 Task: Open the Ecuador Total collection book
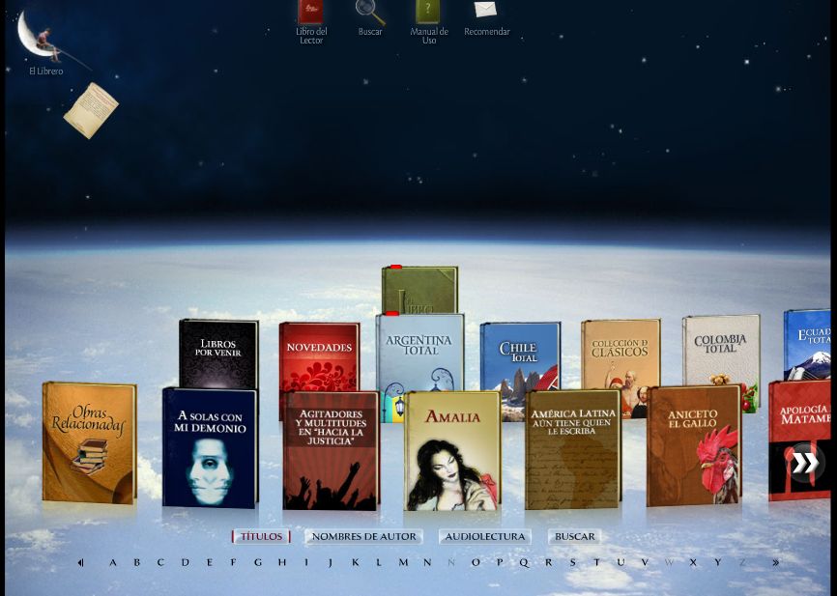[x=807, y=344]
